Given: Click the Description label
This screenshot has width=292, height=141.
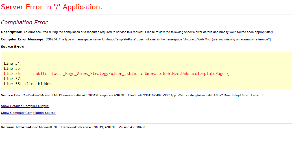Looking at the screenshot, I should (12, 32).
